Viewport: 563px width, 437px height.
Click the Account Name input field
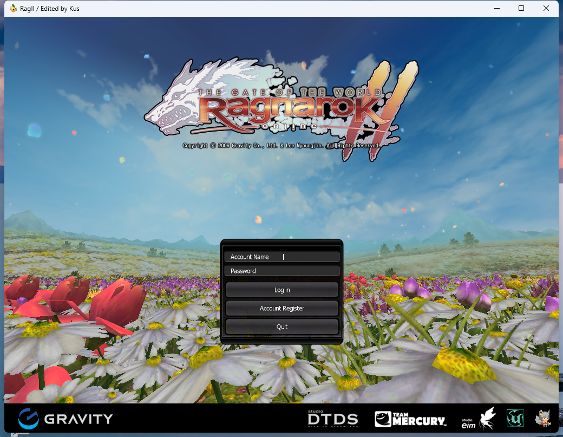tap(282, 257)
